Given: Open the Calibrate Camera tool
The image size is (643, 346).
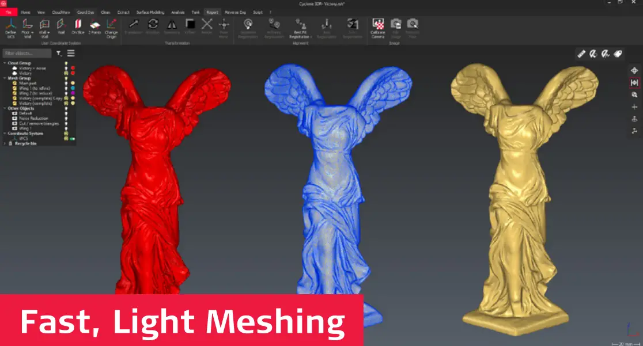Looking at the screenshot, I should (377, 26).
